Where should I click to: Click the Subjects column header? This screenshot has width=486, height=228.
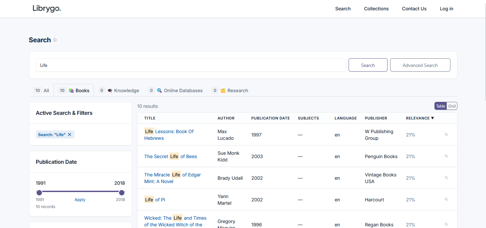(x=308, y=118)
